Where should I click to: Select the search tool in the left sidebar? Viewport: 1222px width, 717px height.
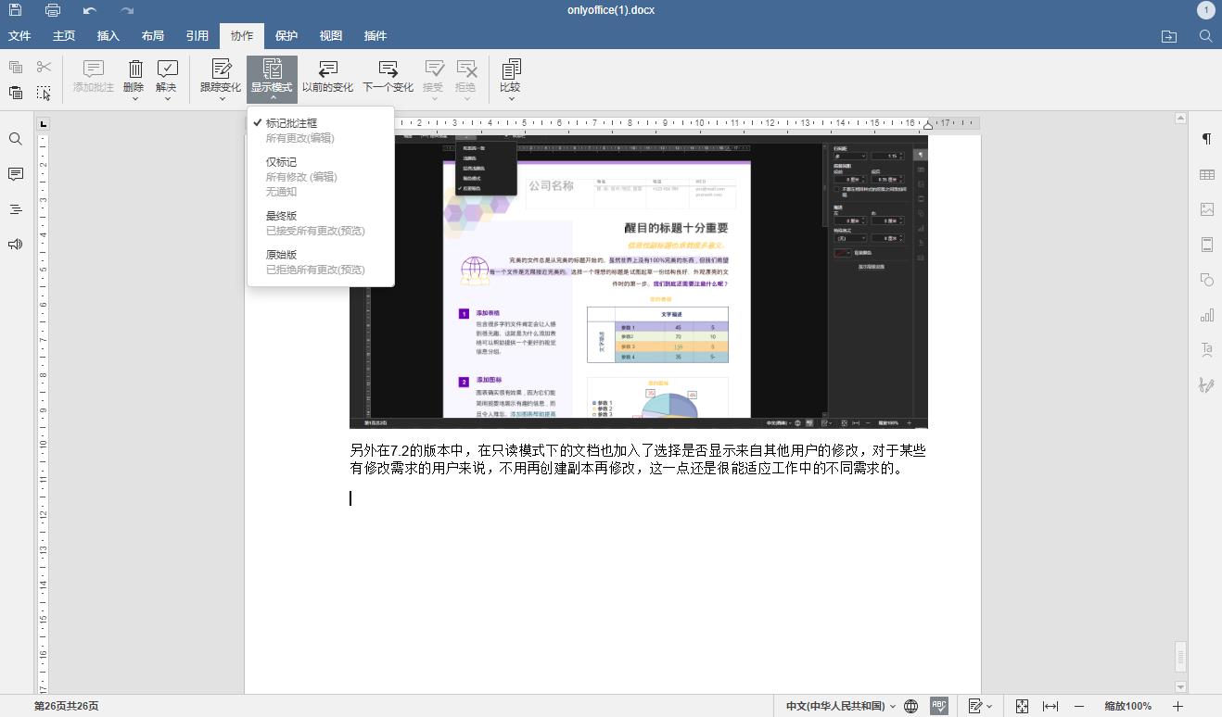[x=17, y=139]
